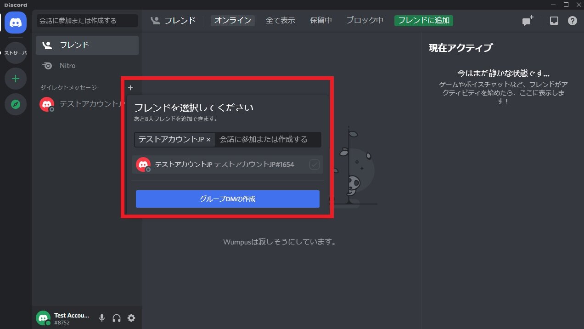Mute the microphone in the user panel

click(102, 318)
